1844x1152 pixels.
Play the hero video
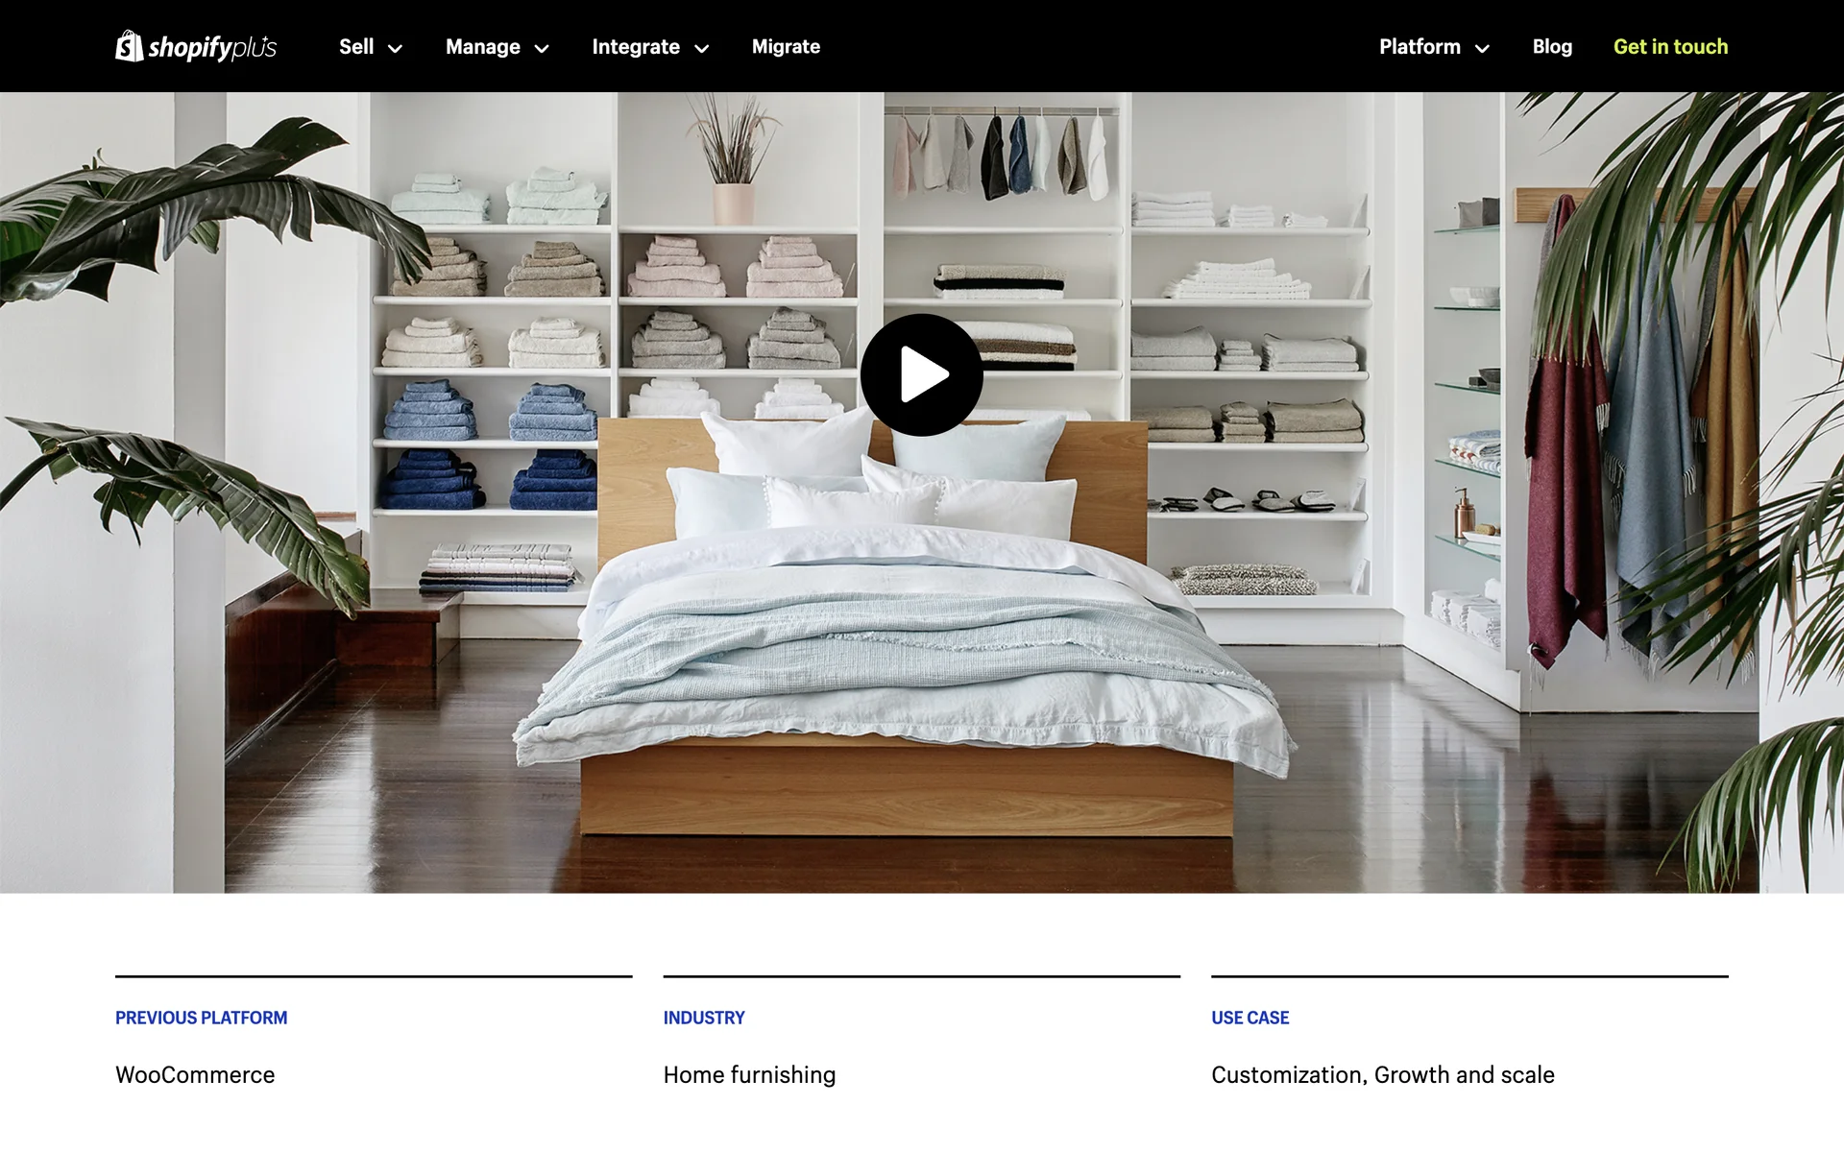click(x=921, y=375)
